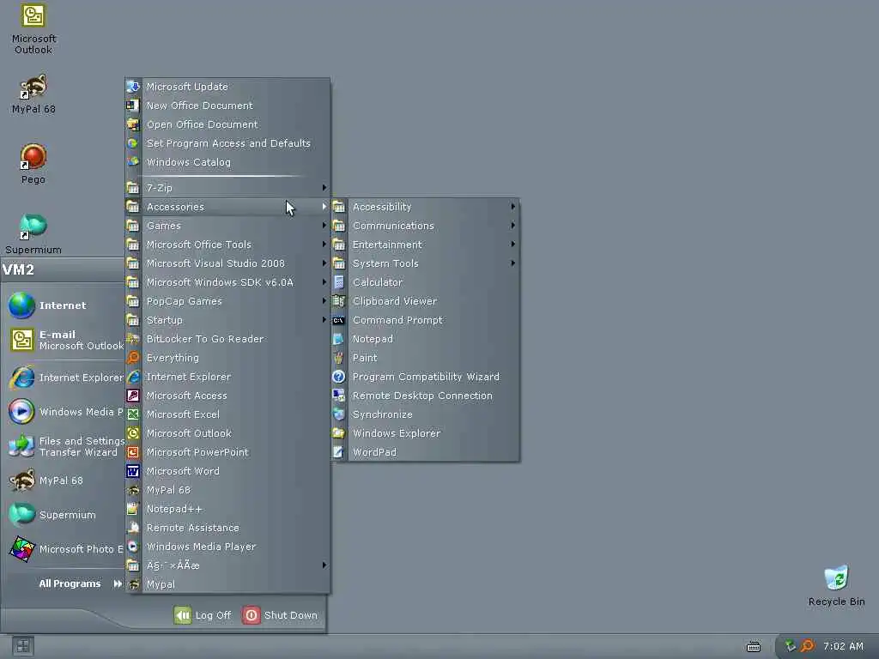Expand the Accessibility submenu
879x659 pixels.
point(426,207)
